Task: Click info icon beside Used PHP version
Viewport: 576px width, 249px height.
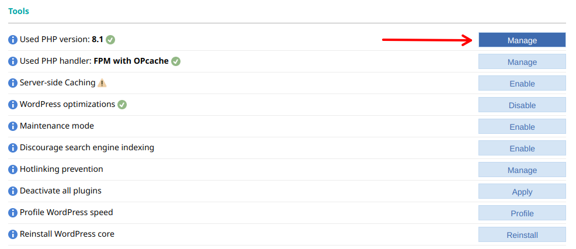Action: [13, 40]
